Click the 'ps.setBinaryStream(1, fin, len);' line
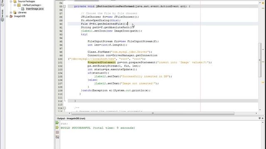Screen dimensions: 266x149 click(x=114, y=66)
